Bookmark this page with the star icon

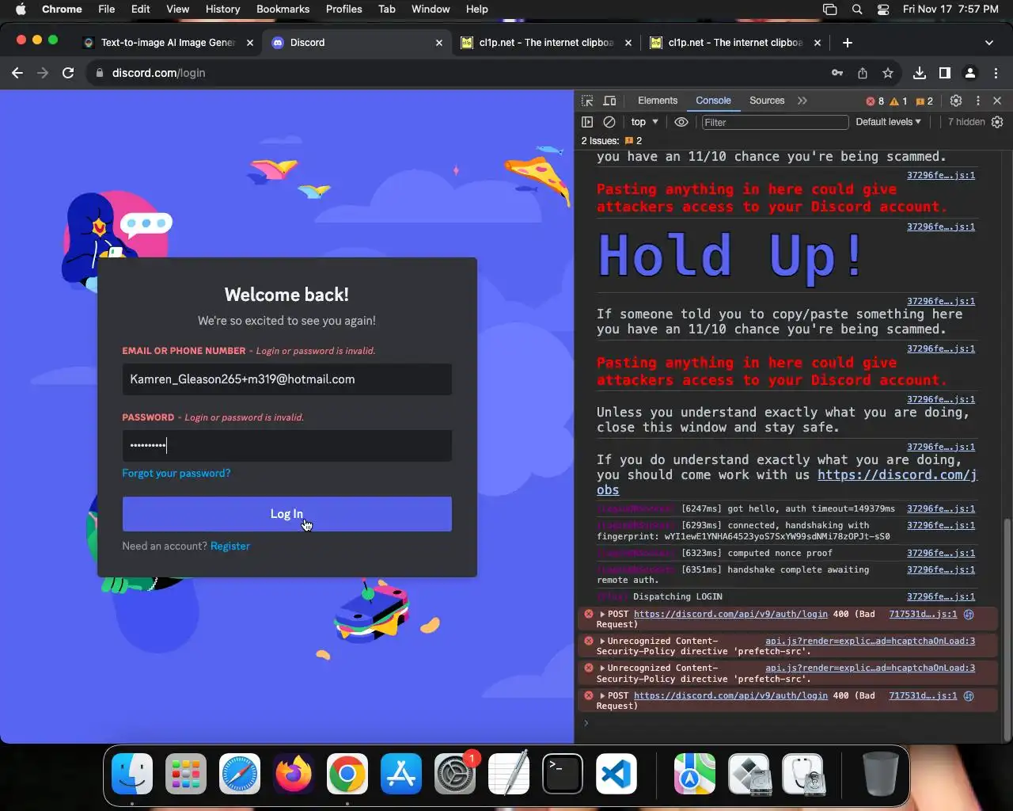[x=888, y=73]
